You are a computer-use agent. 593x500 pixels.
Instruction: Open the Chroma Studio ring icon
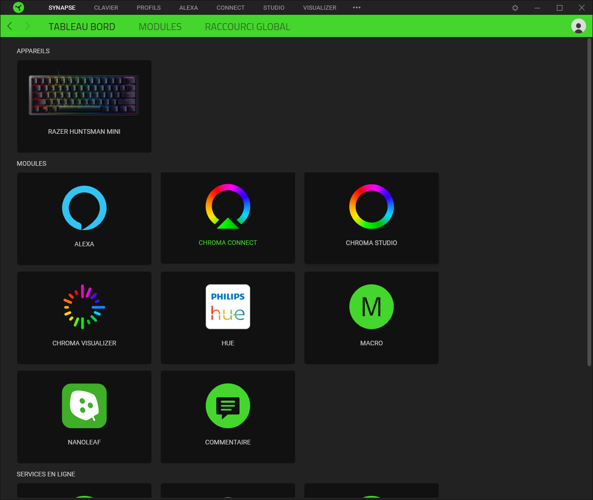tap(372, 206)
